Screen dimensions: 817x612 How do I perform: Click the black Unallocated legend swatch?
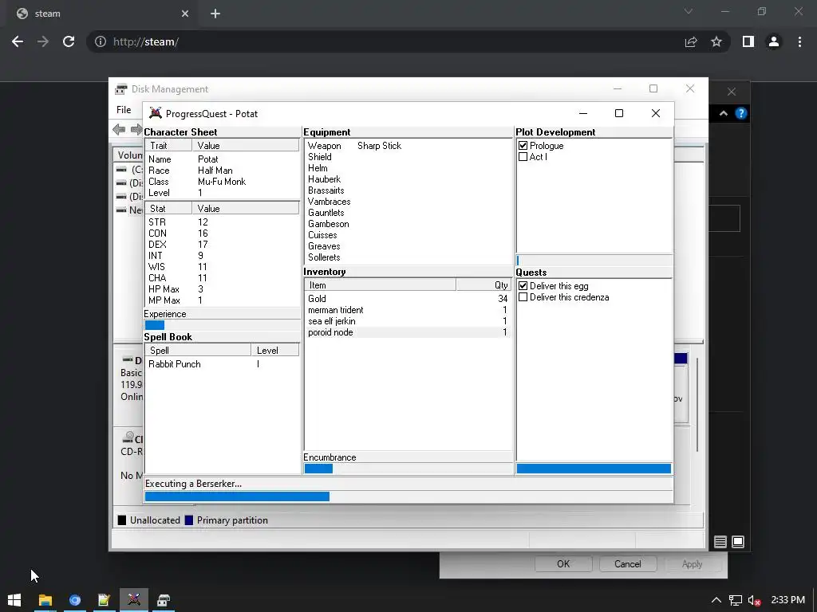(122, 520)
